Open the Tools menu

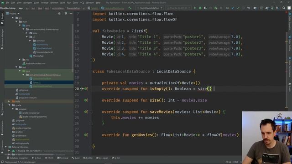click(75, 3)
